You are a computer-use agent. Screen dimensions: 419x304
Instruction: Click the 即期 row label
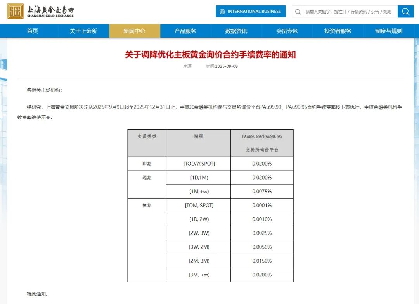147,164
